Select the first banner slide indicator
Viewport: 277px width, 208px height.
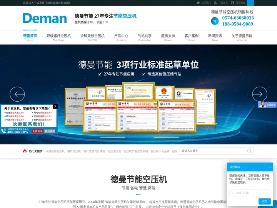point(112,137)
